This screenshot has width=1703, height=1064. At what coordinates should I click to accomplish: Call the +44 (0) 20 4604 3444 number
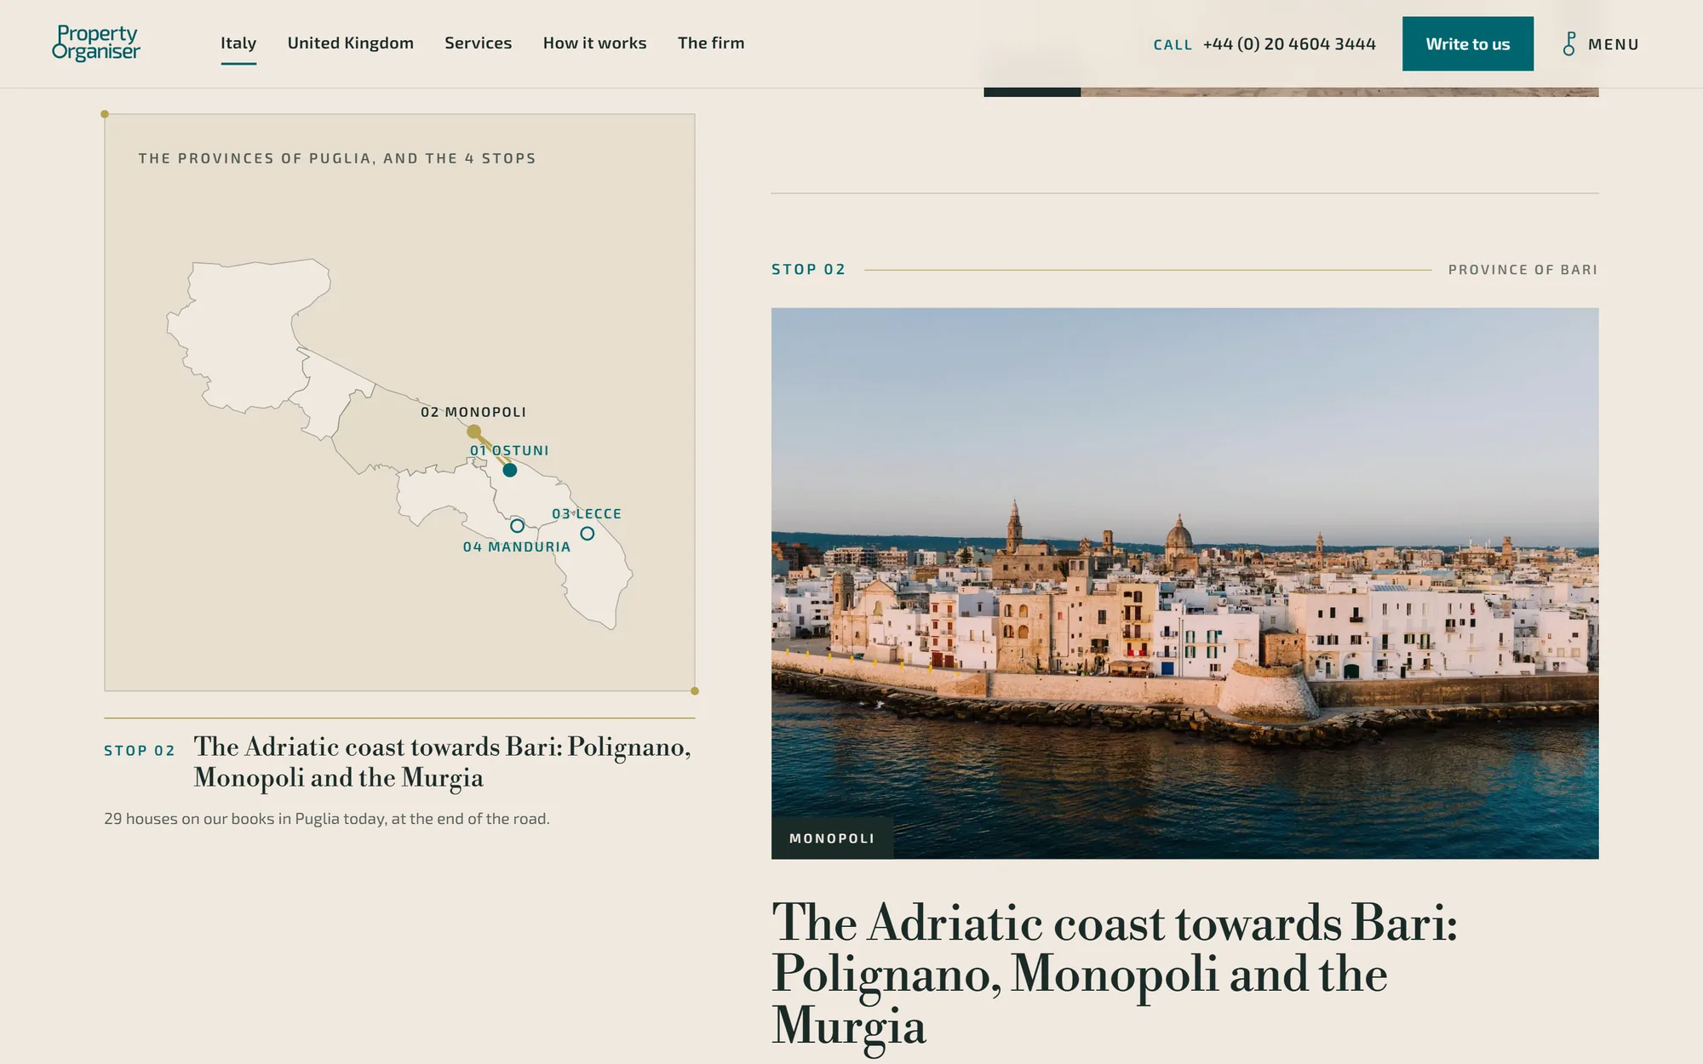[1289, 44]
